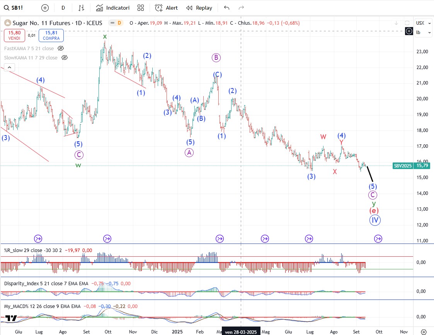Screen dimensions: 434x335
Task: Show the SlowKAMA indicator with eye icon
Action: [65, 58]
